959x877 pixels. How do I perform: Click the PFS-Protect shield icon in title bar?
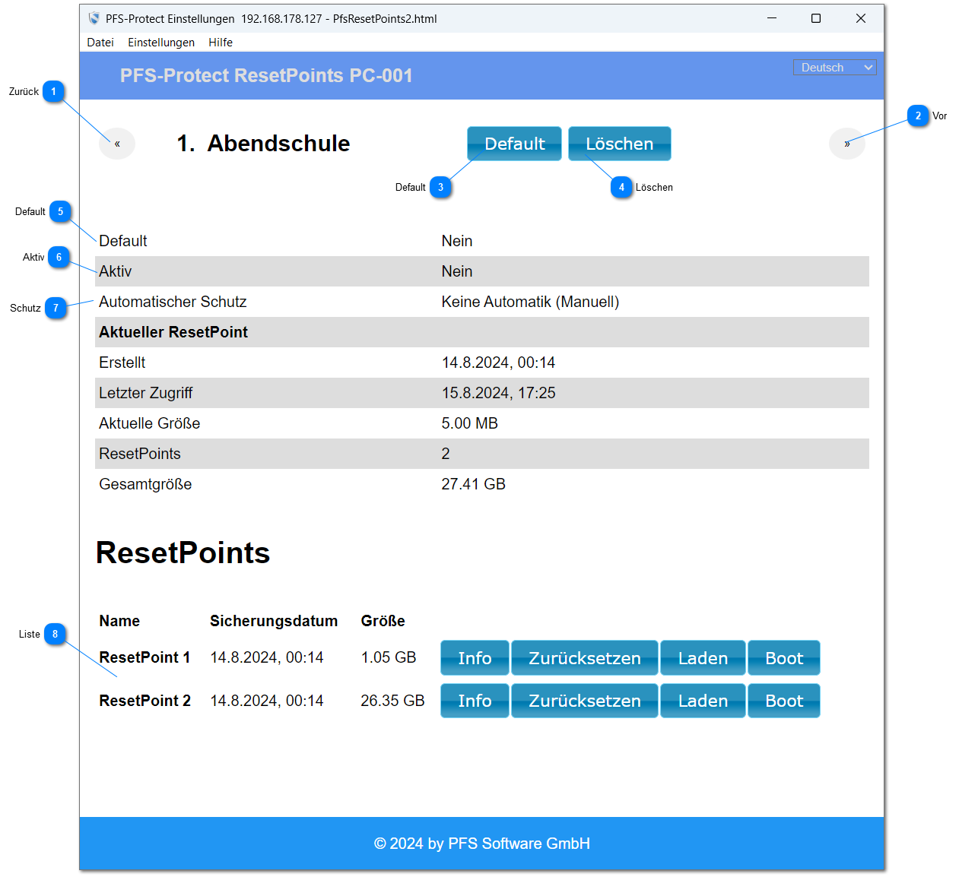(94, 18)
